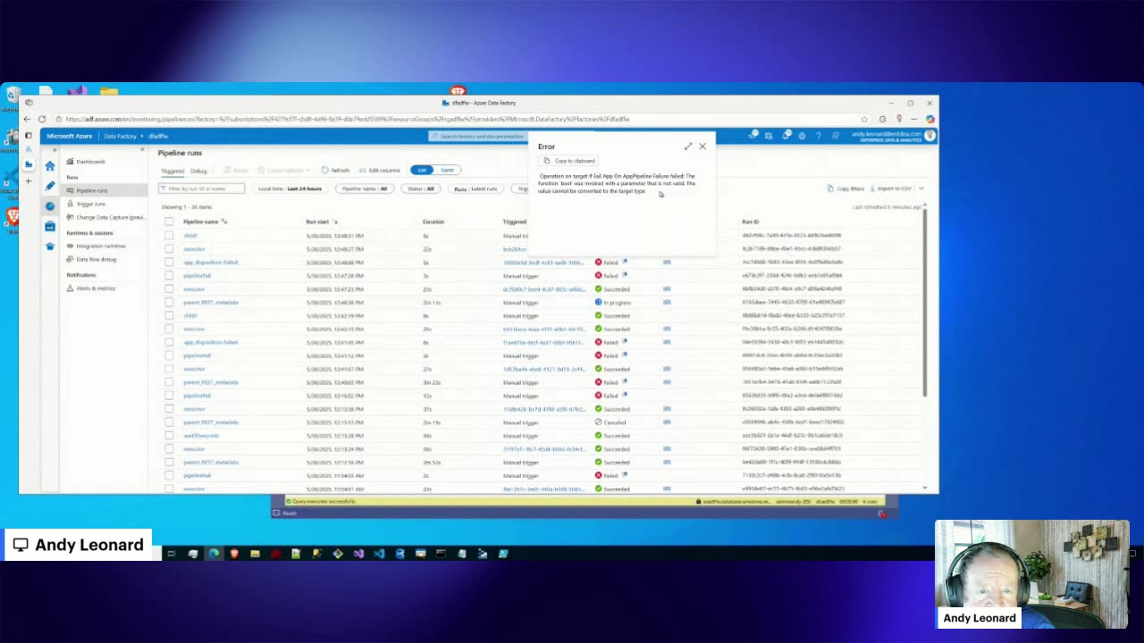
Task: Open the Pipeline name: All filter
Action: coord(365,188)
